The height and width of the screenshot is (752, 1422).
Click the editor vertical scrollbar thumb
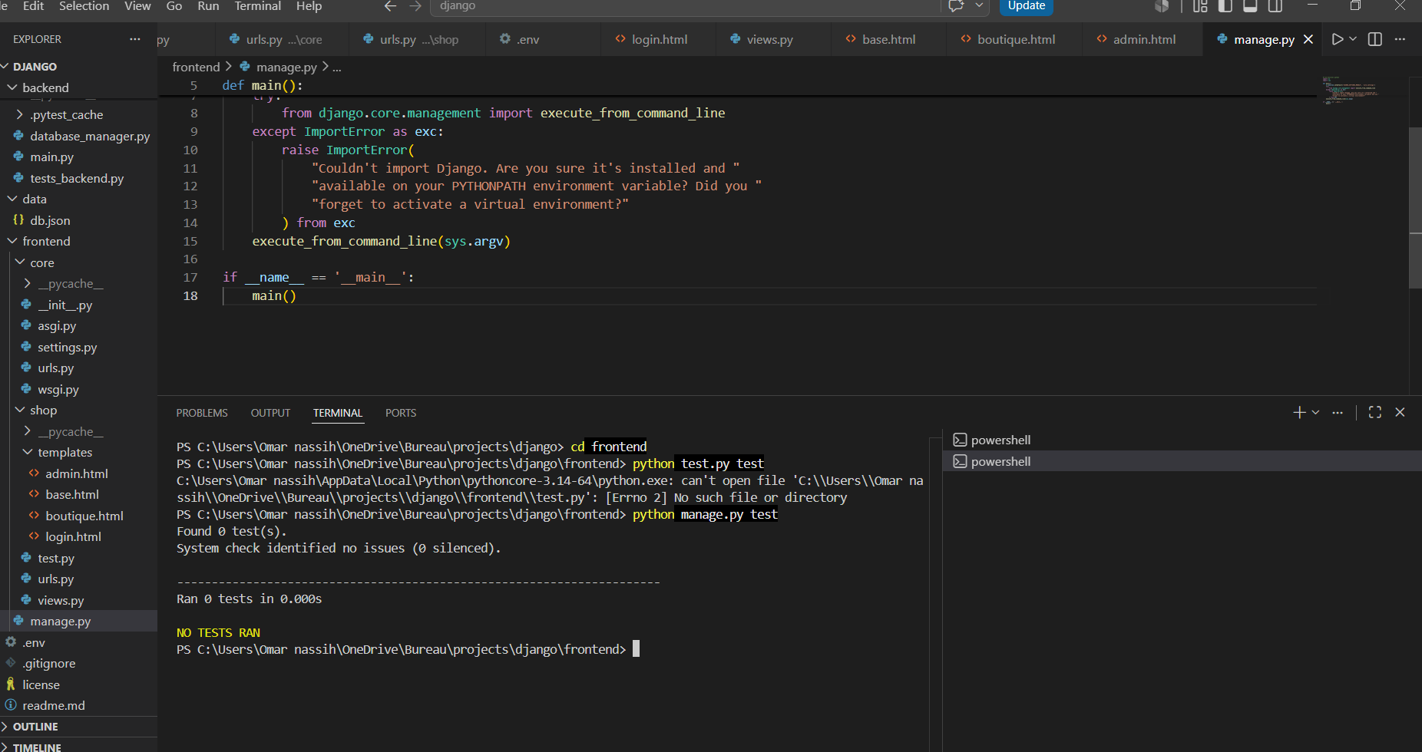tap(1415, 207)
